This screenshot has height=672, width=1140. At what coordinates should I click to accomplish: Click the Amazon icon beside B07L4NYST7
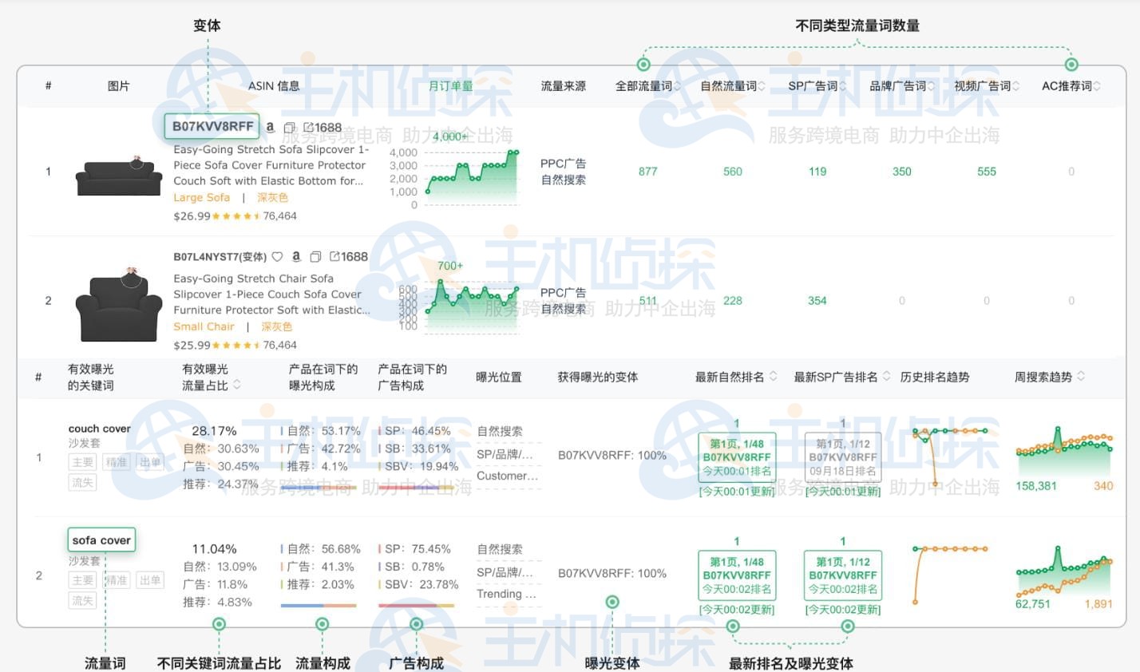[x=296, y=256]
